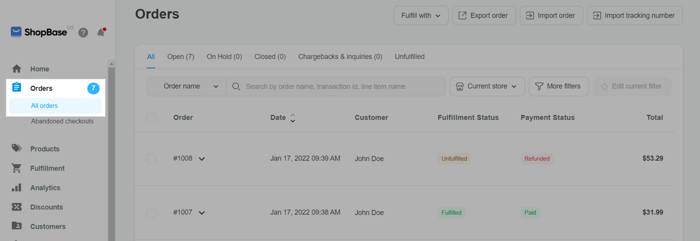Open More filters
This screenshot has height=241, width=700.
pos(559,87)
